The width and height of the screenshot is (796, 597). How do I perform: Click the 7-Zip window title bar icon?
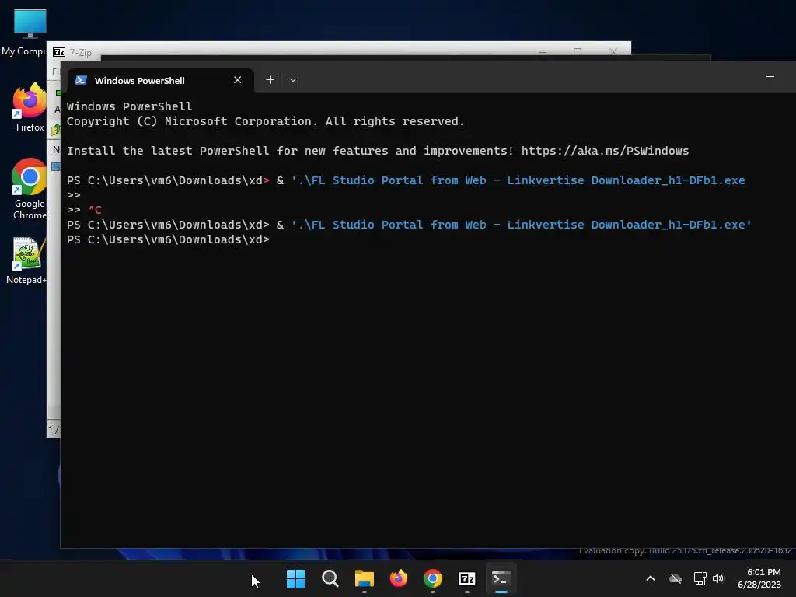pos(59,52)
